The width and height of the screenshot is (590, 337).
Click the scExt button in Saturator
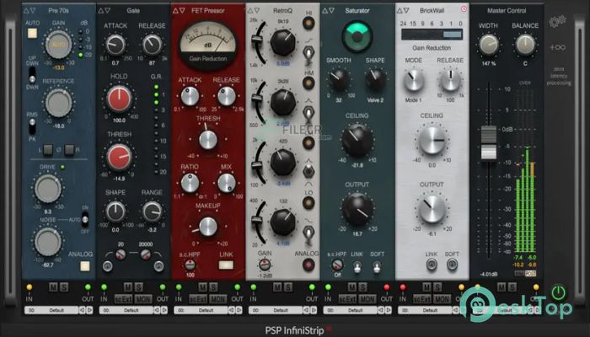(347, 299)
